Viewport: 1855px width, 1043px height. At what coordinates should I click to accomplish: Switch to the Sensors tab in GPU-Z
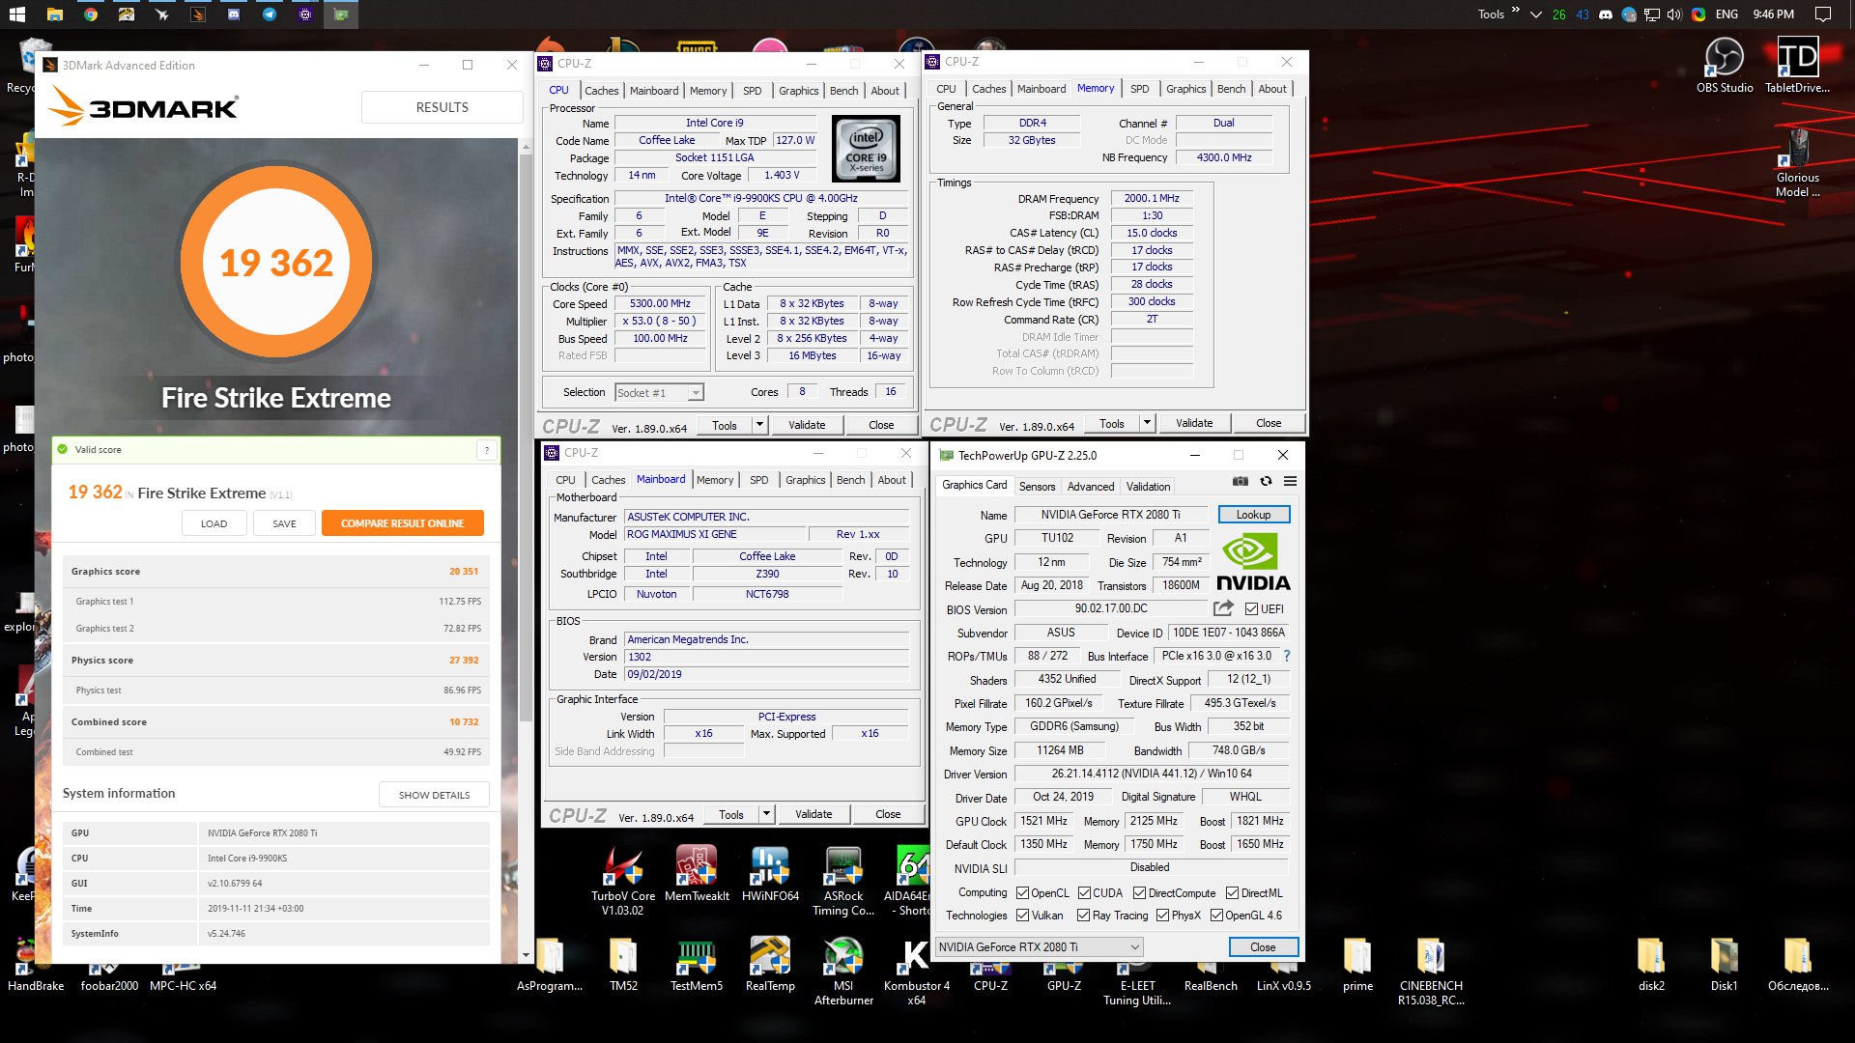(x=1037, y=487)
